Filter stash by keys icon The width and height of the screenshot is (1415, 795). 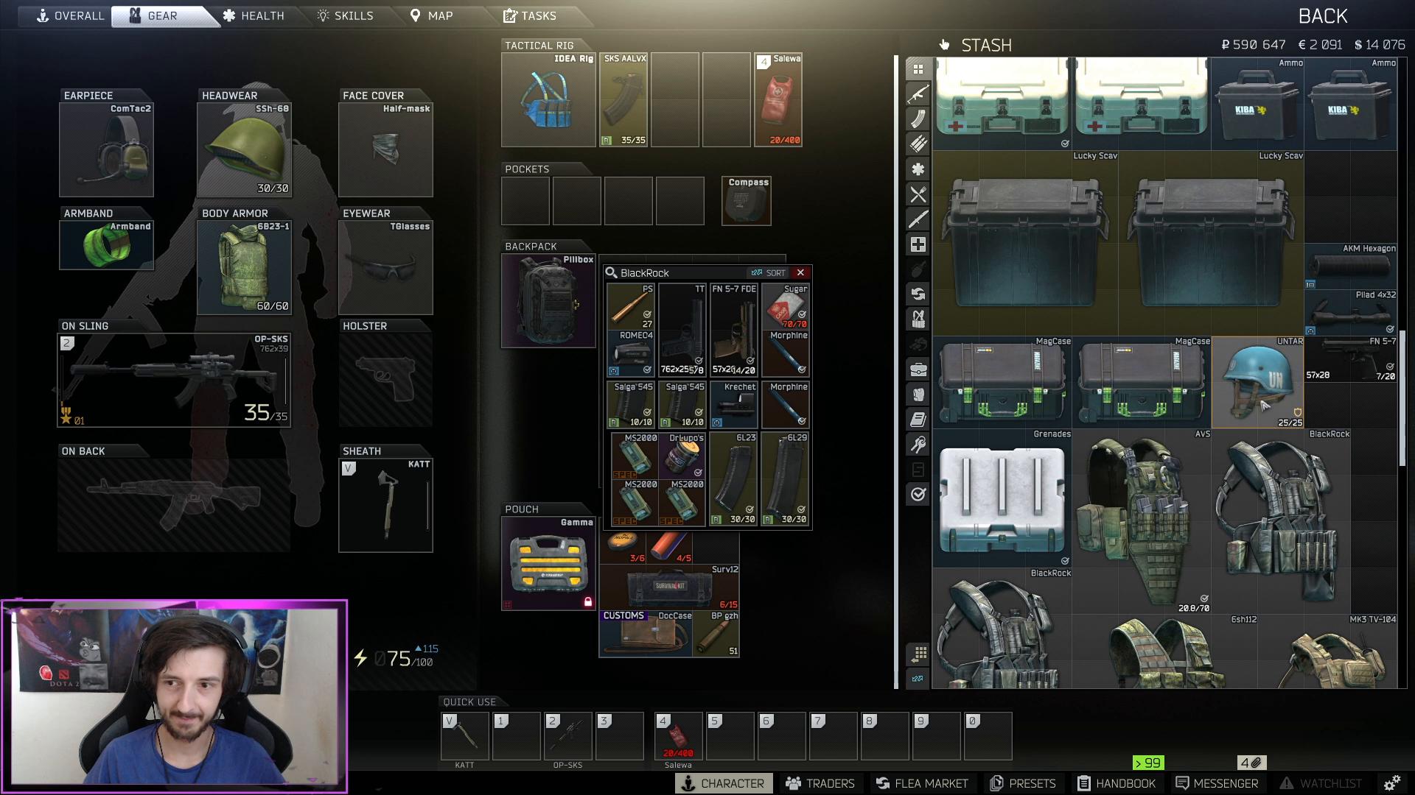coord(918,445)
